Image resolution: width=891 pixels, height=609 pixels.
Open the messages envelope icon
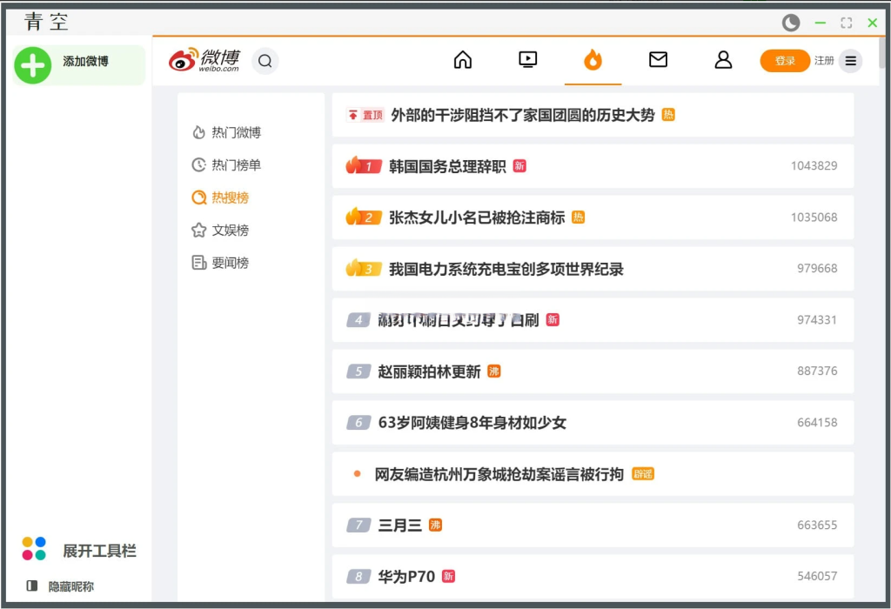pyautogui.click(x=658, y=60)
